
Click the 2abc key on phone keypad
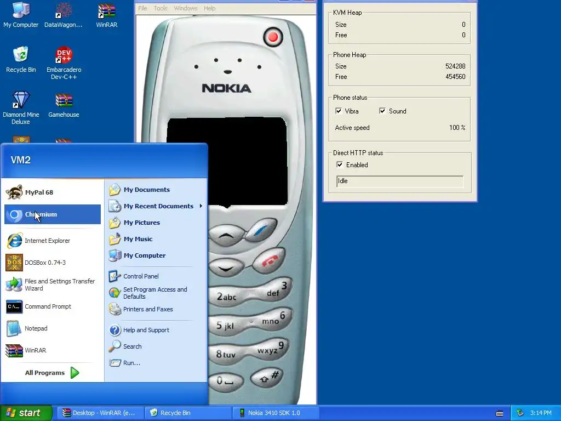point(227,297)
